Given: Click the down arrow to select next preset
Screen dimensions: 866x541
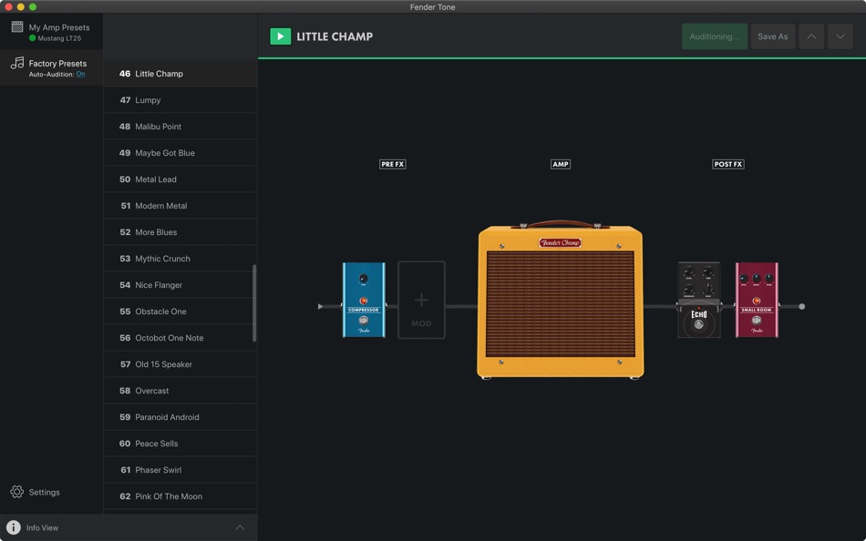Looking at the screenshot, I should pos(840,36).
